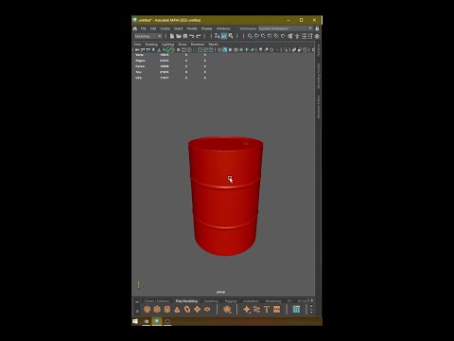Click the green-circled Grease Pencil icon
This screenshot has width=454, height=341.
point(169,50)
